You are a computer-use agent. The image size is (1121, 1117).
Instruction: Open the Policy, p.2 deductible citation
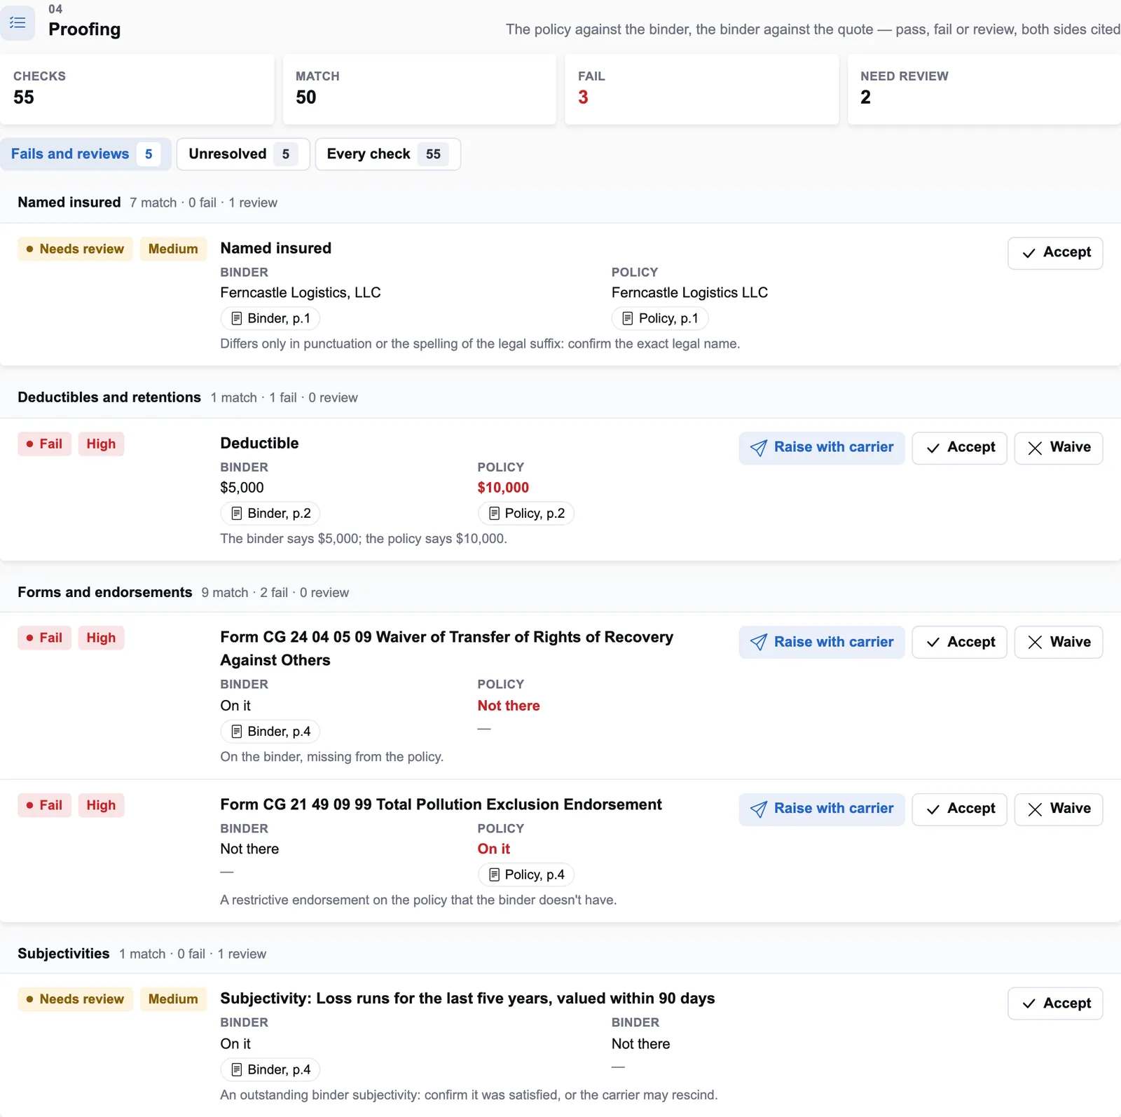coord(526,513)
